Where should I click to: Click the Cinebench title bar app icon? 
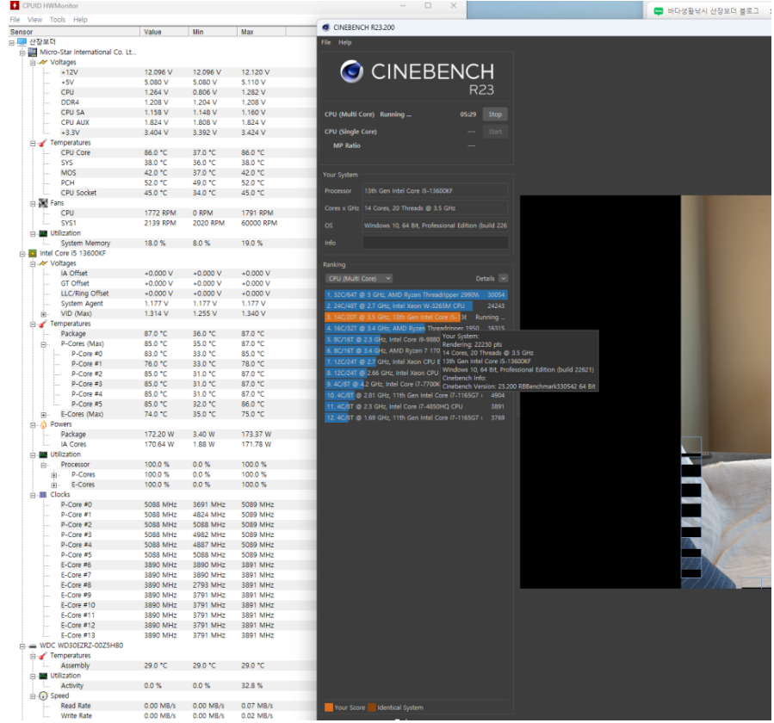click(x=325, y=28)
